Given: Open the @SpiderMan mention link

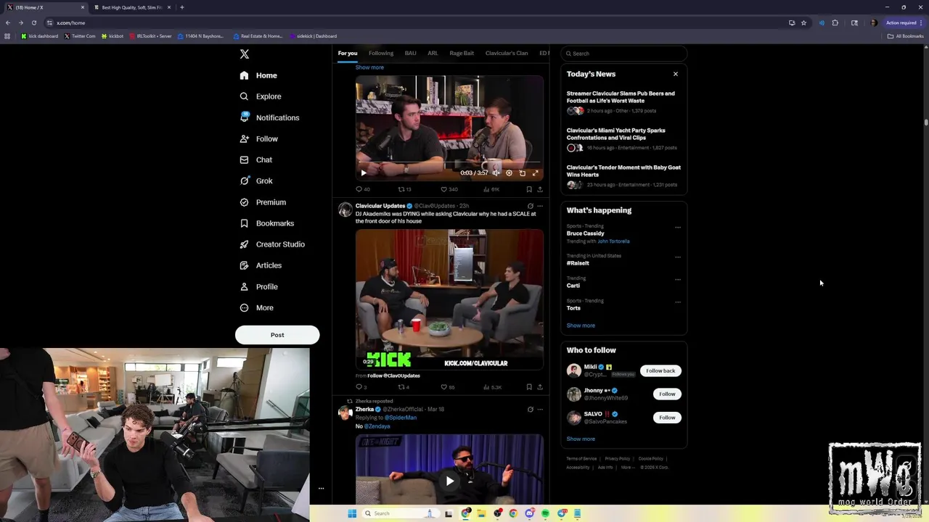Looking at the screenshot, I should coord(401,418).
